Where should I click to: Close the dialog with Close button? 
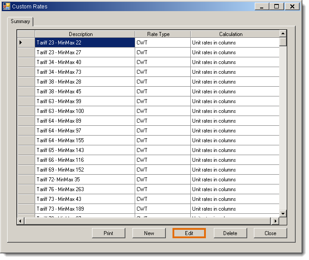tap(270, 233)
